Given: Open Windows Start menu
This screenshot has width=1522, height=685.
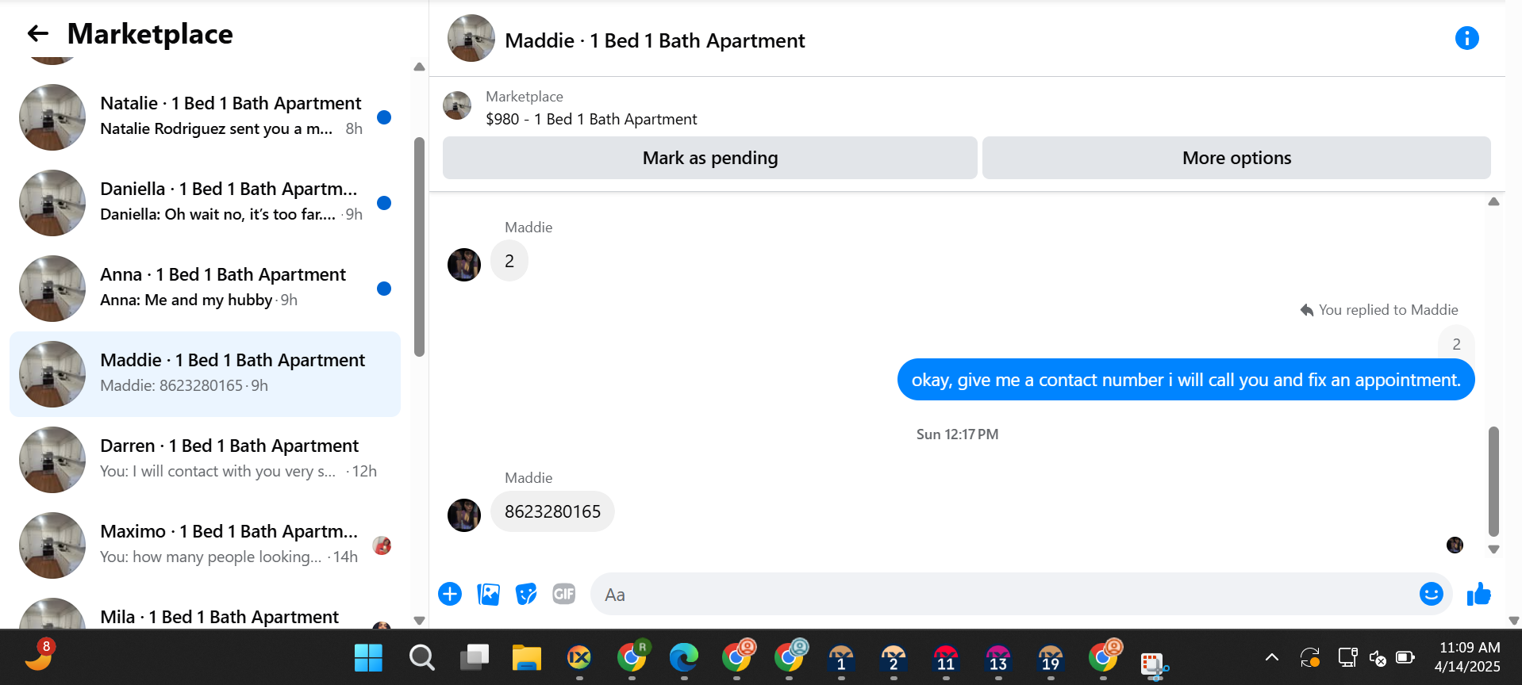Looking at the screenshot, I should pos(368,657).
